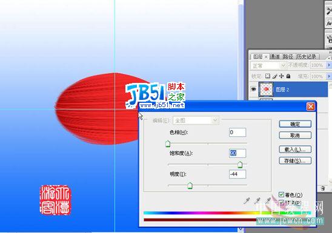This screenshot has width=332, height=233.
Task: Select the add-to-sample eyedropper
Action: 257,201
